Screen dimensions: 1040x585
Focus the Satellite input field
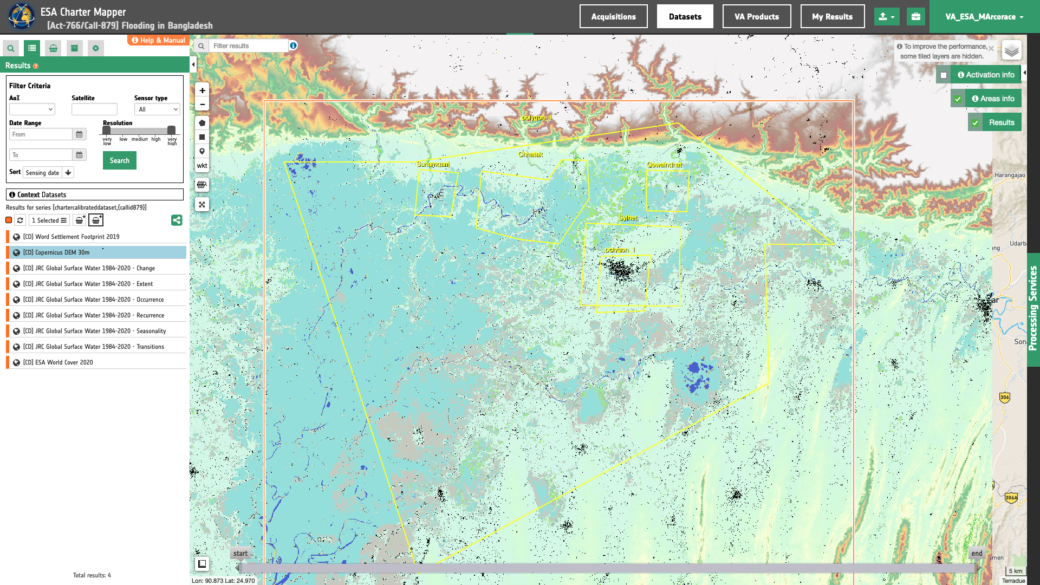click(94, 109)
